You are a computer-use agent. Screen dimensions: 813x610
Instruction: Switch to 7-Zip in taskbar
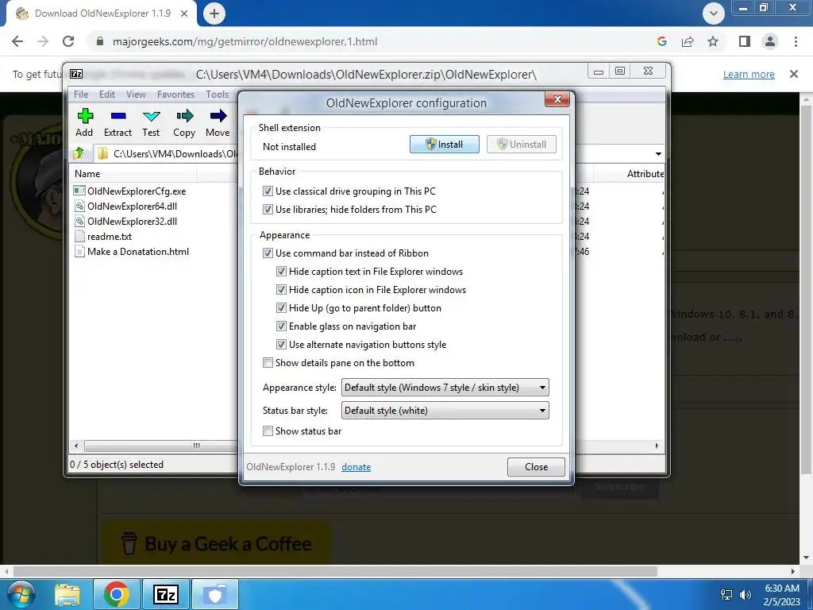pos(166,594)
